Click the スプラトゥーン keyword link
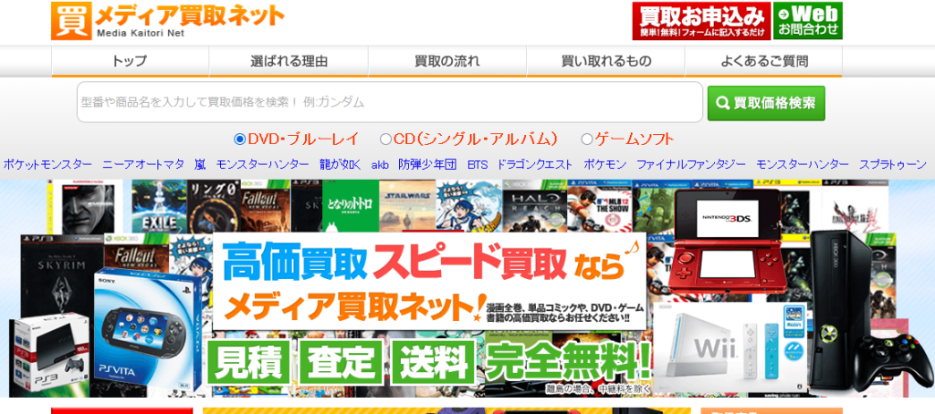The height and width of the screenshot is (414, 935). 893,164
